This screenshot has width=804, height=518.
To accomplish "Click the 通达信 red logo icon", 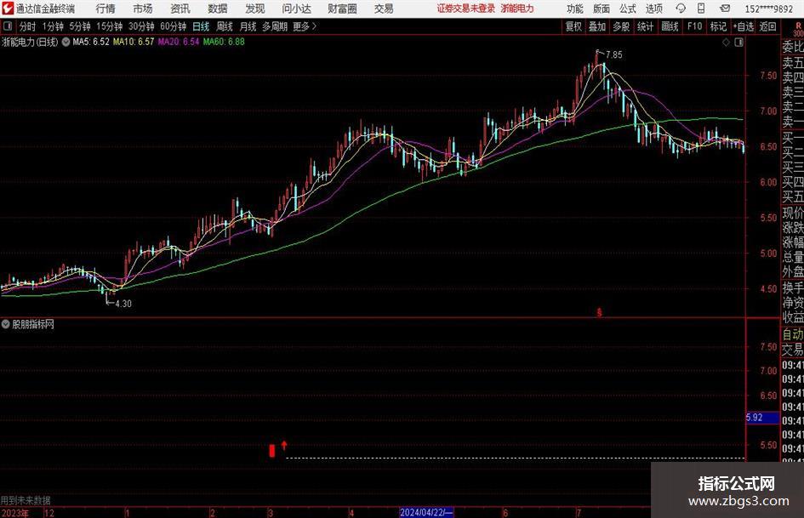I will pos(8,9).
